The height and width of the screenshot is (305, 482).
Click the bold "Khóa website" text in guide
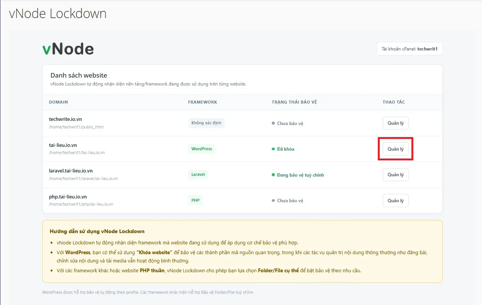(154, 252)
